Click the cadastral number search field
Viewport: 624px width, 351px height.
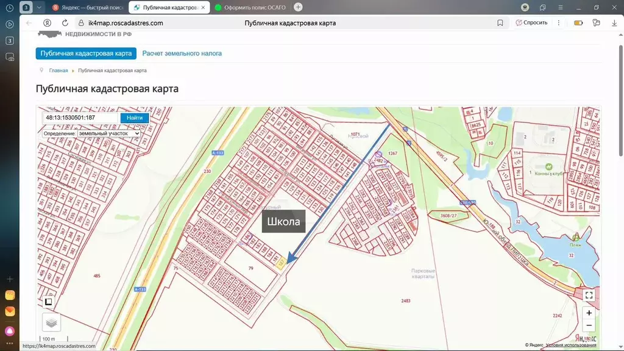(80, 118)
